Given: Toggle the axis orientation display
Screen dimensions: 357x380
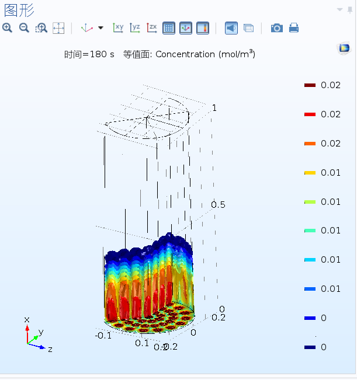Looking at the screenshot, I should click(x=186, y=28).
